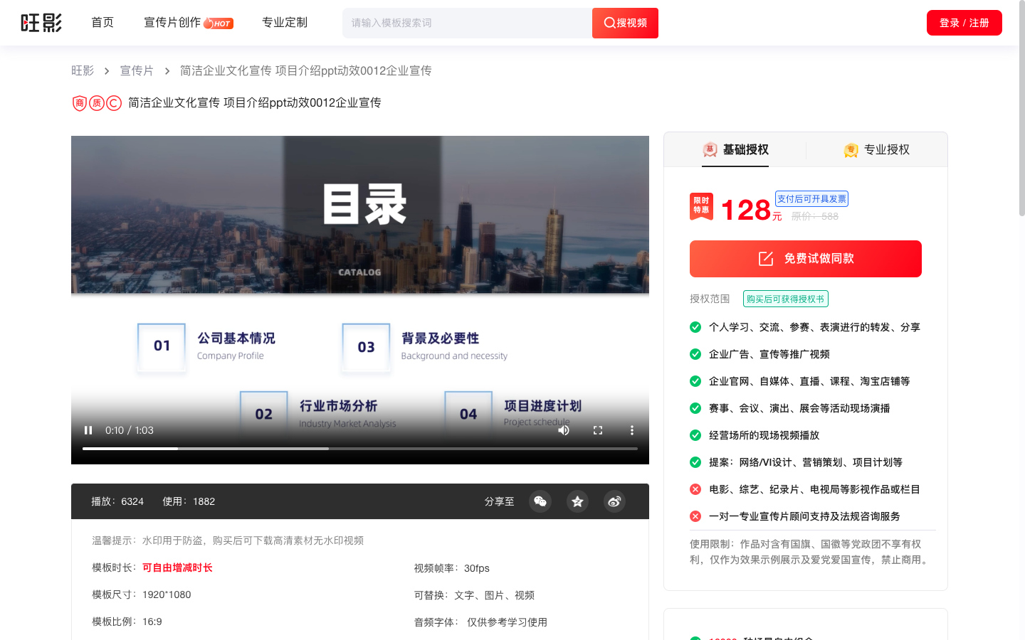Click the 支付后可开具发票 label

point(811,199)
